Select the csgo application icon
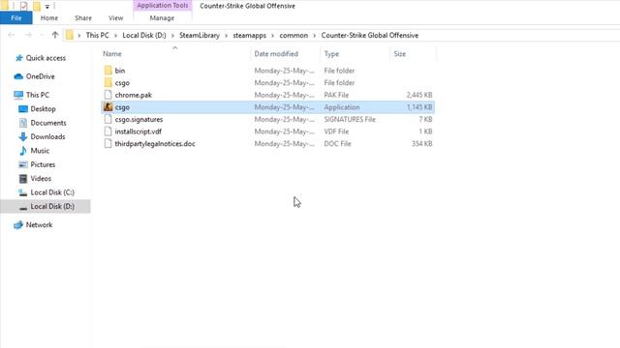 108,107
